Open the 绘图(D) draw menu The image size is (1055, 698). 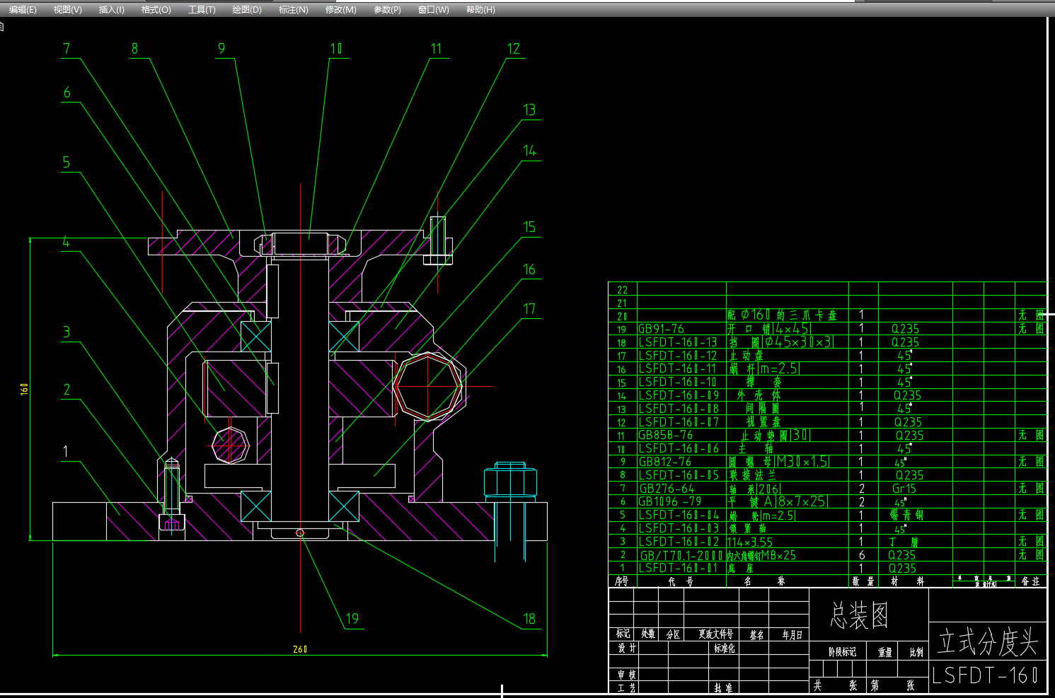point(247,10)
